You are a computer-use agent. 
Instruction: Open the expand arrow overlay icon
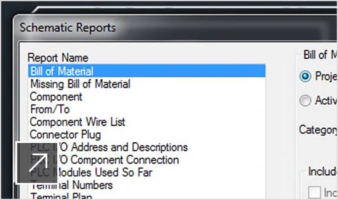click(x=37, y=163)
